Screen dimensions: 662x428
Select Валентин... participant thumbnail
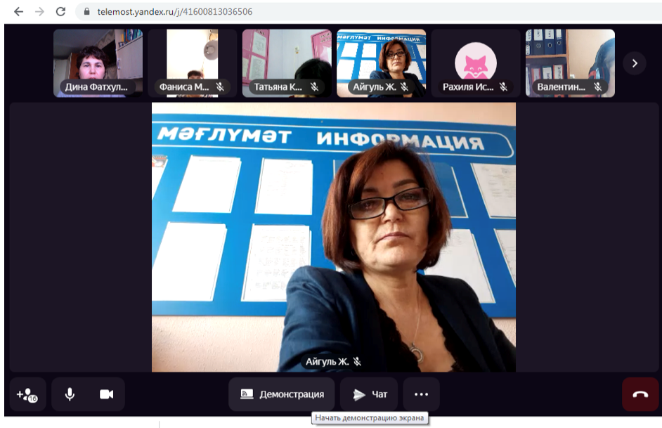(x=570, y=63)
